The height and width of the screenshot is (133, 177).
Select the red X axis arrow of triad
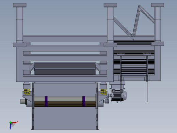click(14, 122)
